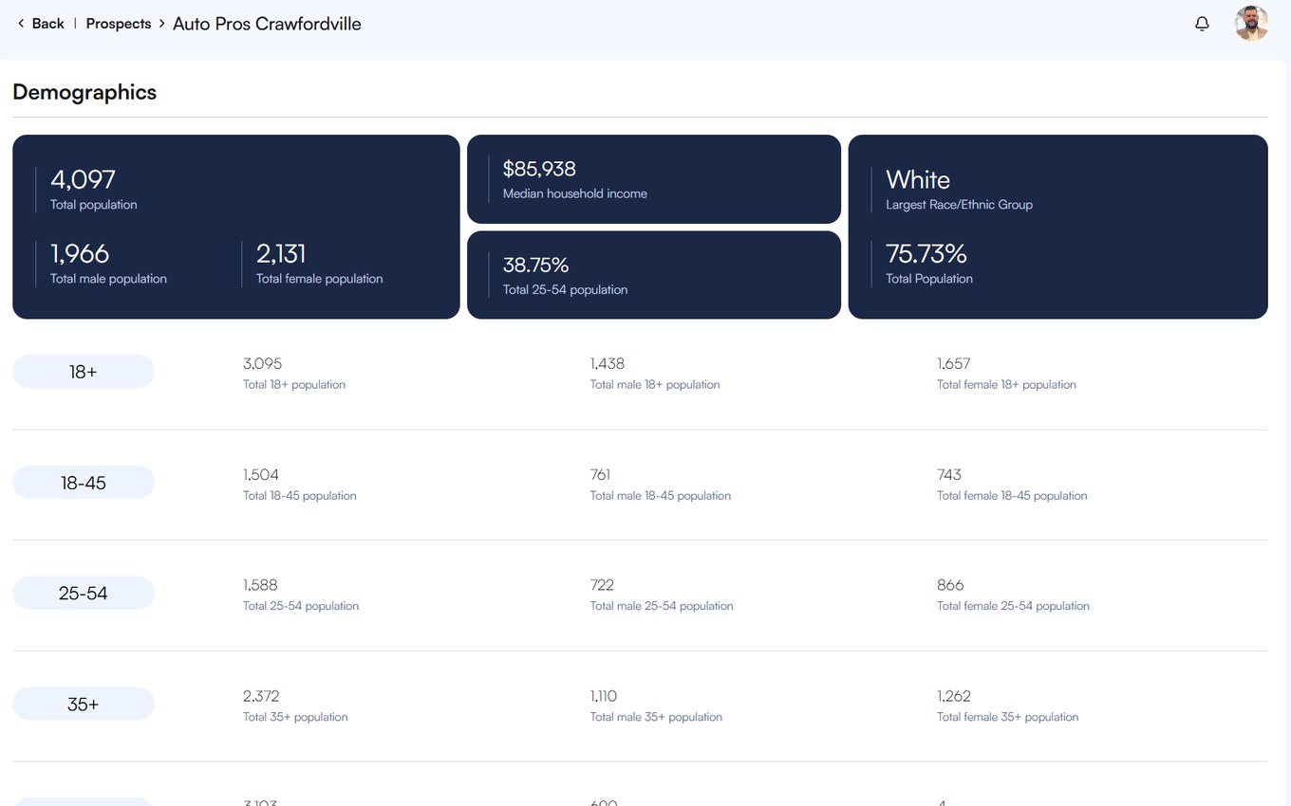The height and width of the screenshot is (806, 1291).
Task: Click the 1,504 total 18-45 population
Action: pos(261,474)
